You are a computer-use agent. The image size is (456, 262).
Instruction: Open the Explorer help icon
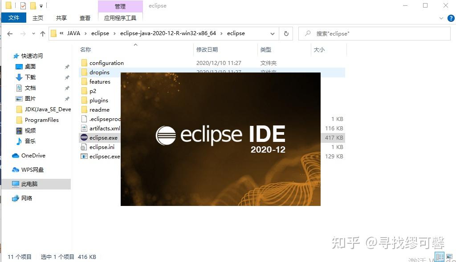[x=451, y=18]
